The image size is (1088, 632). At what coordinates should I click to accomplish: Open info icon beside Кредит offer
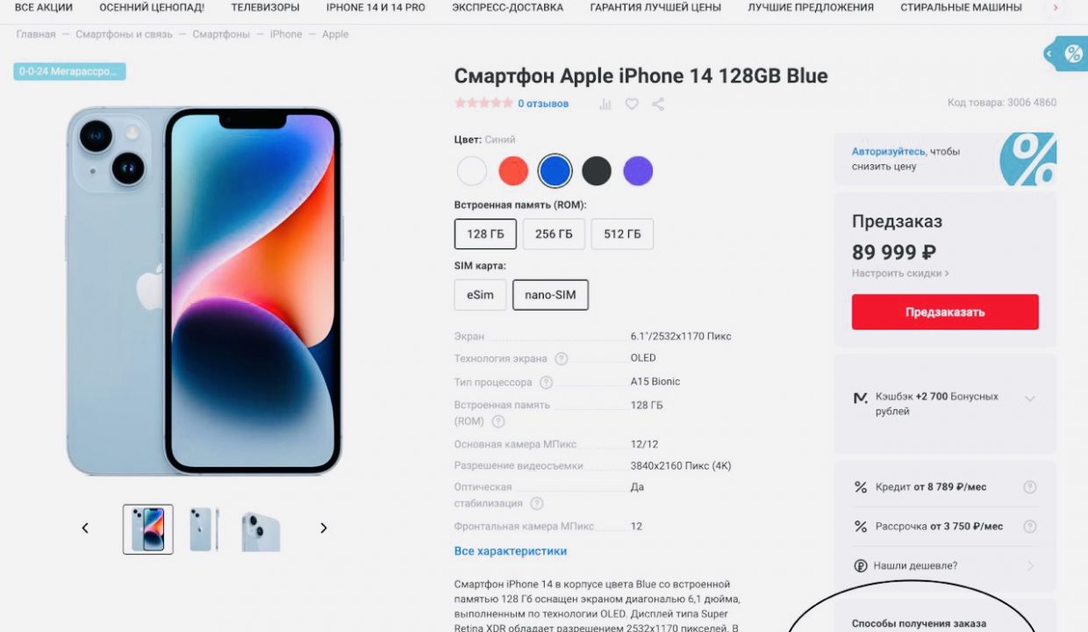click(1030, 487)
